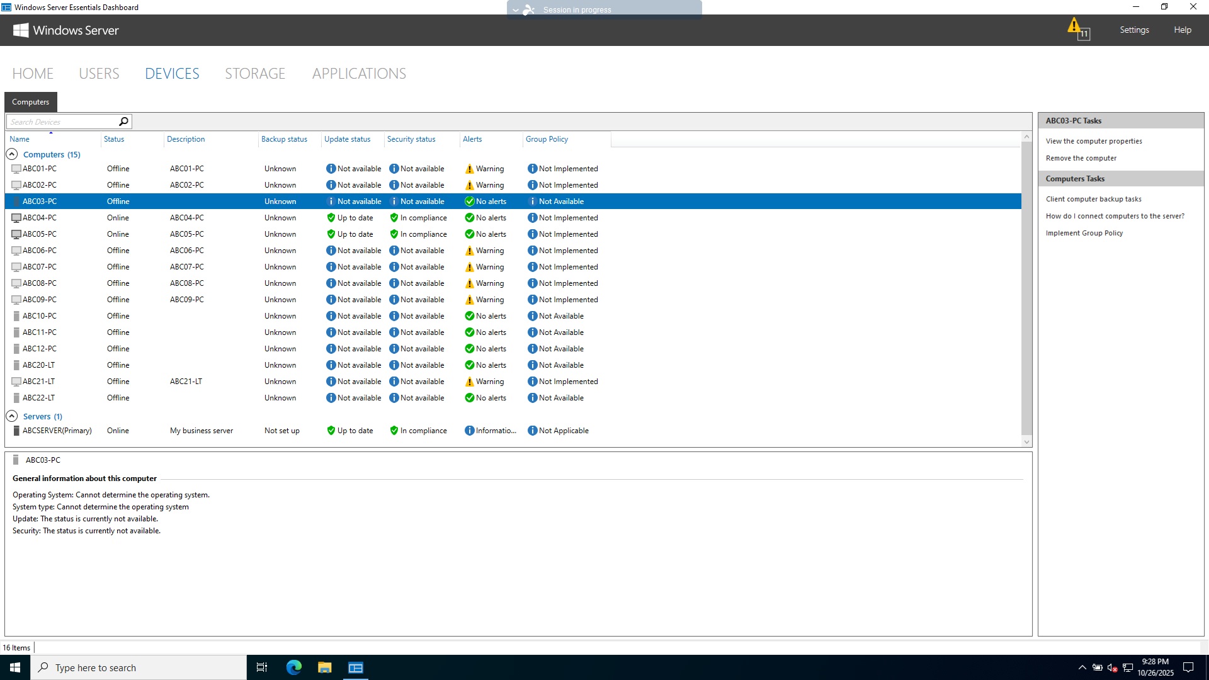Click the search magnifier icon in Search Devices
This screenshot has height=680, width=1209.
point(123,122)
